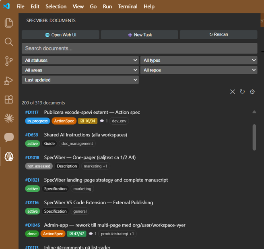Click the document list scrollbar thumb
Screen dimensions: 264x249
254,137
